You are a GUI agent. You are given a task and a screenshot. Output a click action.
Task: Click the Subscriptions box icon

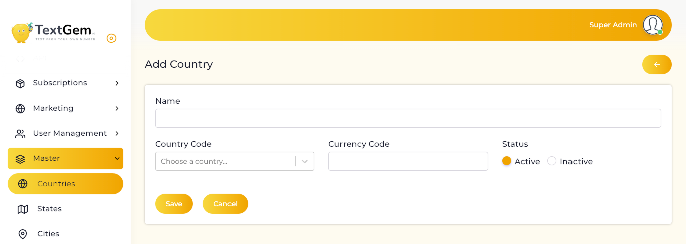point(20,83)
